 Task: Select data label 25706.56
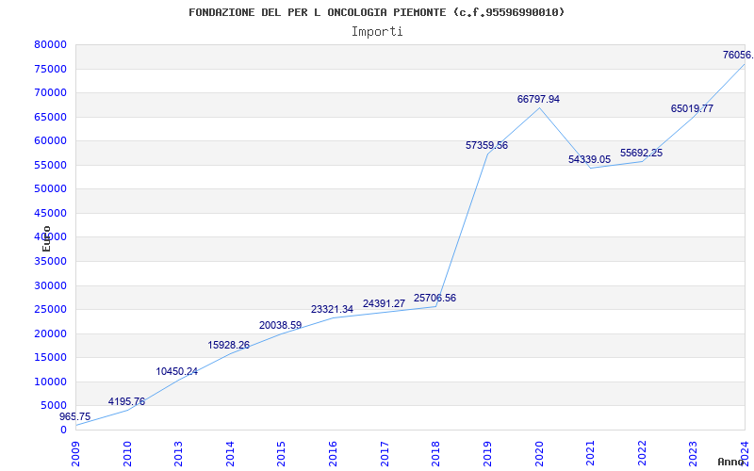click(434, 298)
